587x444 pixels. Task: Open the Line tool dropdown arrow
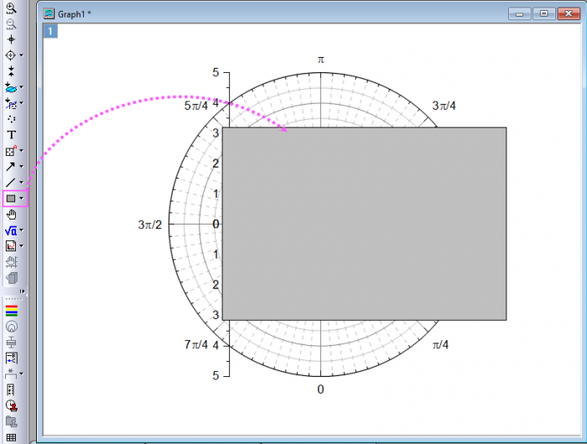(22, 183)
